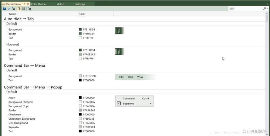The height and width of the screenshot is (136, 270).
Task: Pin the myTheme.theme tab
Action: point(24,4)
